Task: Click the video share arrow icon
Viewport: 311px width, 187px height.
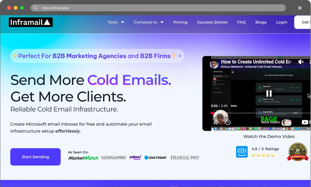Action: point(216,122)
